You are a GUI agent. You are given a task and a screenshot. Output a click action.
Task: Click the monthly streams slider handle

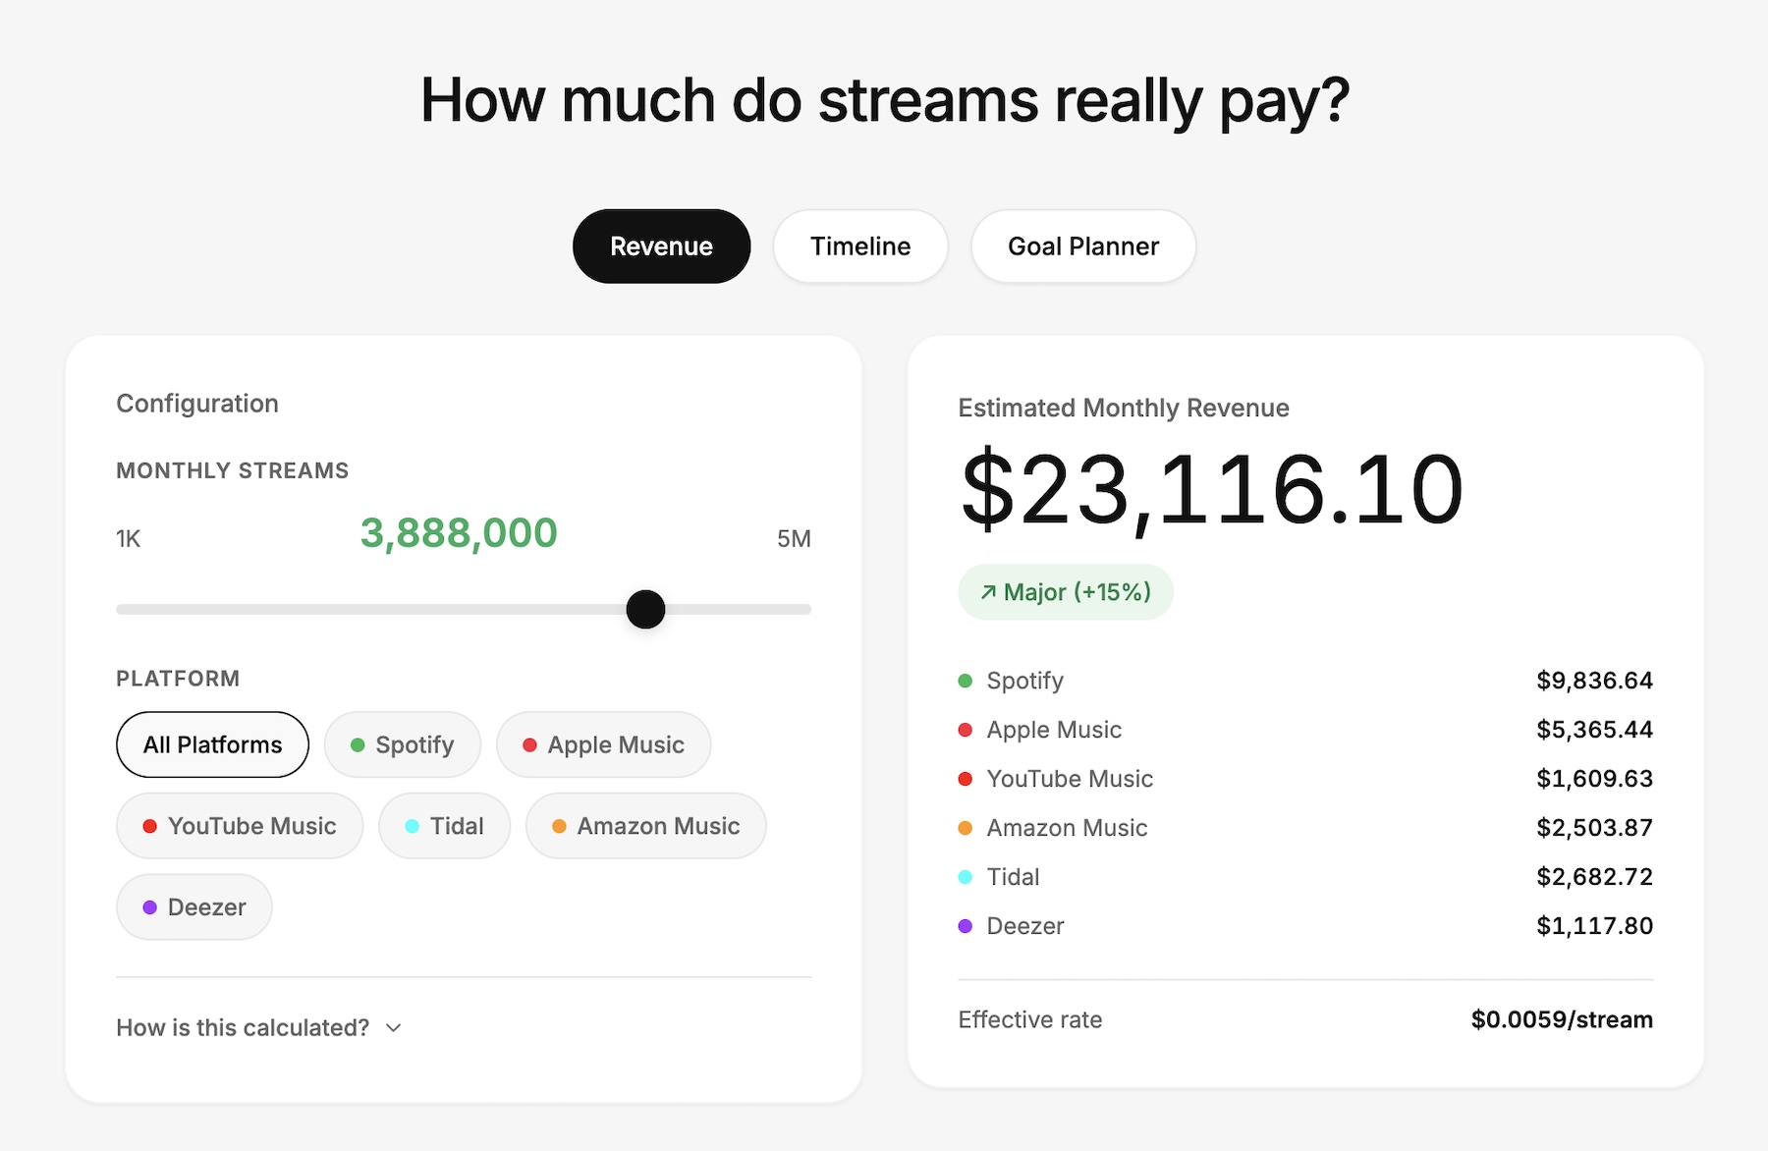click(645, 609)
